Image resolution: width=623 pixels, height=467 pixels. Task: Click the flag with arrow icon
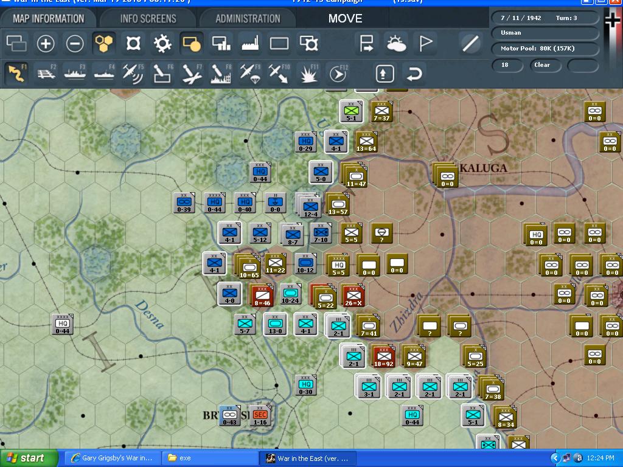coord(366,43)
